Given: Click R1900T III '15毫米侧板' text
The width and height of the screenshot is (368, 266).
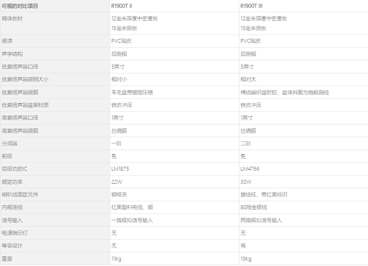Looking at the screenshot, I should coord(253,28).
